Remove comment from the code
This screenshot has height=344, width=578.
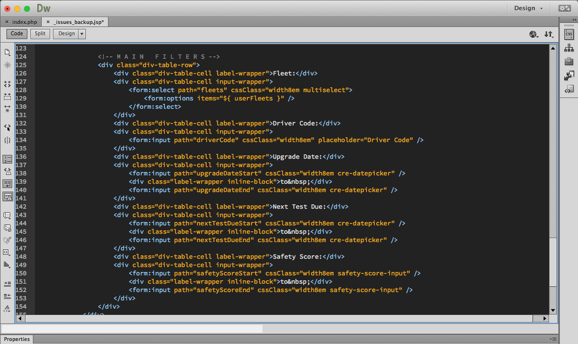(x=7, y=228)
